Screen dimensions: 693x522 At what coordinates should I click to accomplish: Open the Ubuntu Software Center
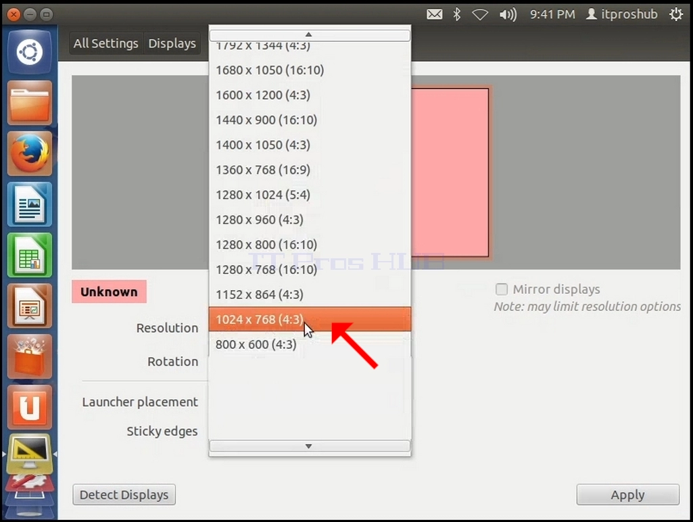(x=30, y=357)
